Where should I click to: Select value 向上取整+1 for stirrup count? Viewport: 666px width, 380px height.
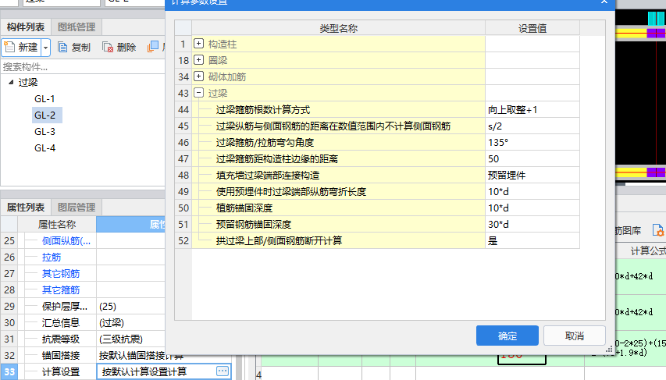[532, 109]
